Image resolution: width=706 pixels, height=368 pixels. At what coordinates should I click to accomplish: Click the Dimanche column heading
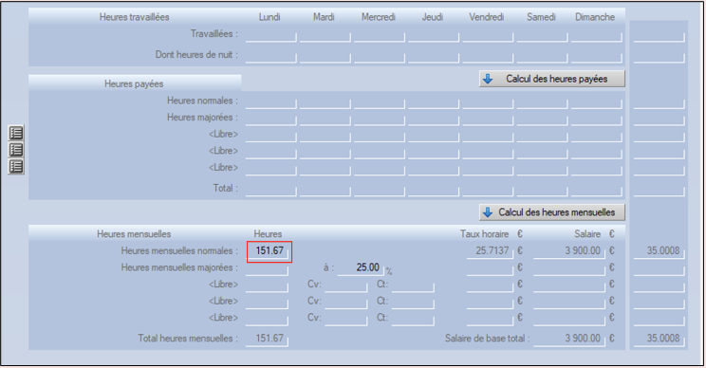pyautogui.click(x=595, y=17)
